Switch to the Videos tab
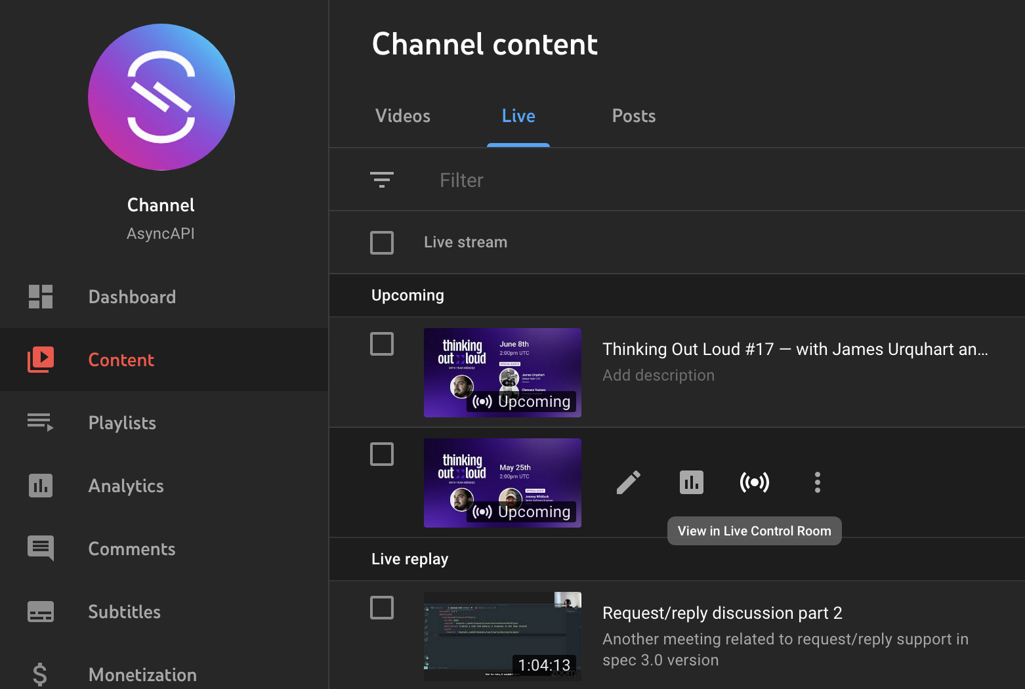This screenshot has height=689, width=1025. tap(403, 116)
